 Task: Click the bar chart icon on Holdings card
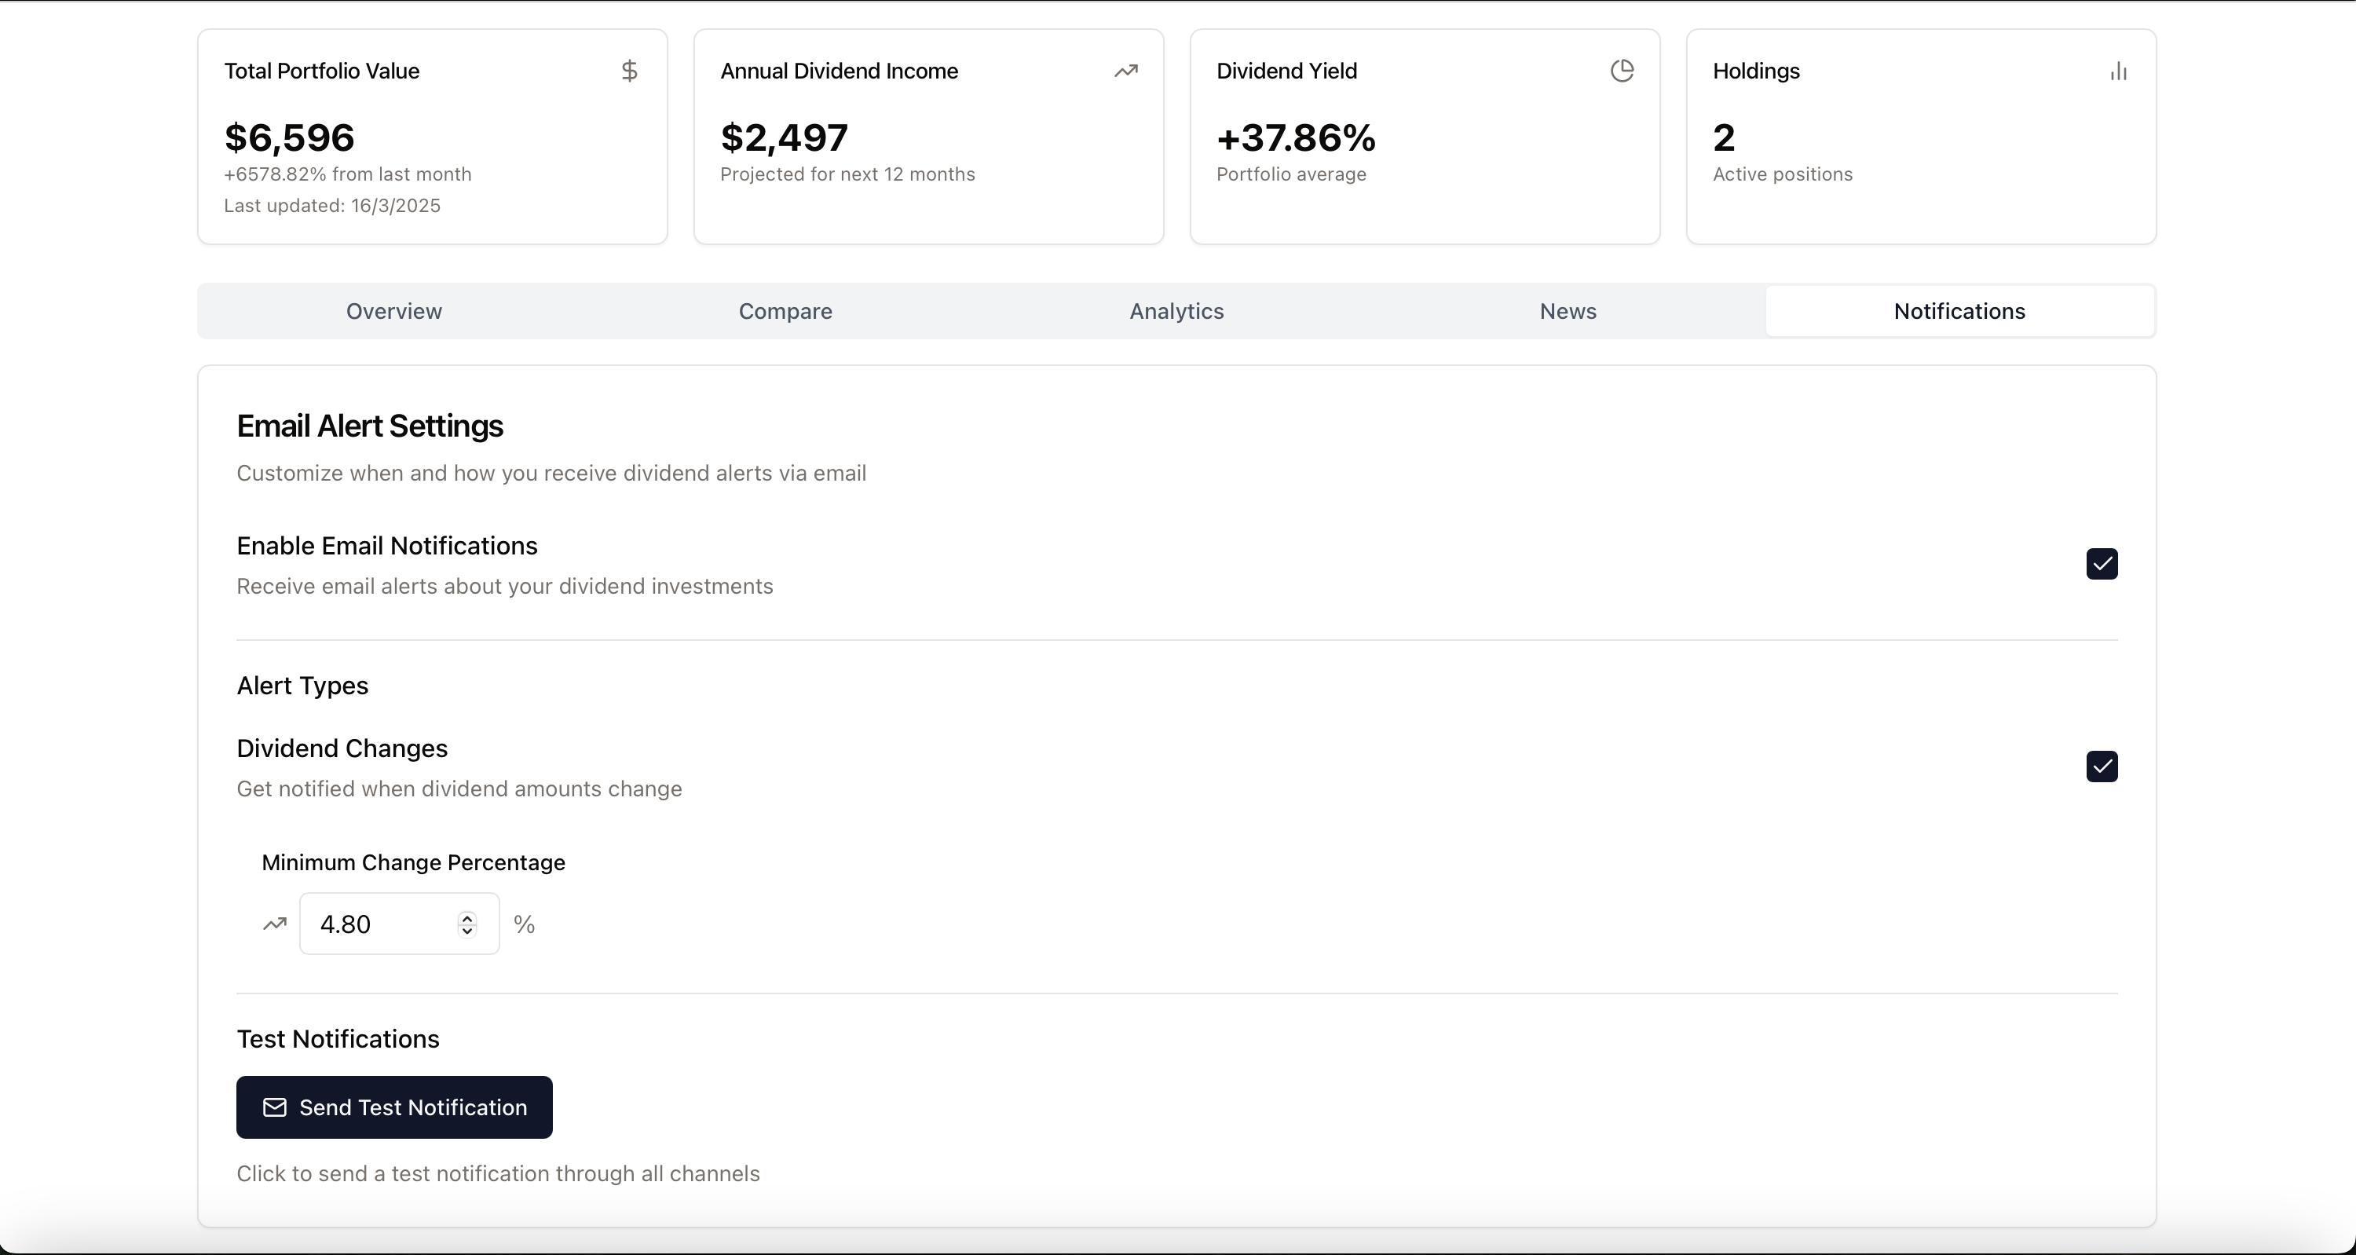[x=2119, y=71]
